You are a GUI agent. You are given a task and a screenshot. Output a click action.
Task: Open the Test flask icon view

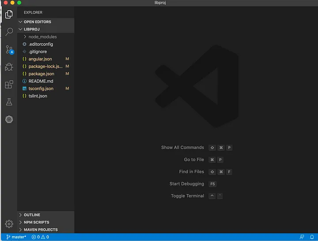coord(9,102)
